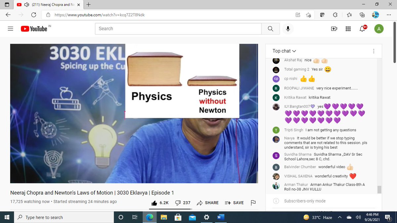Click the SHARE button

[207, 203]
